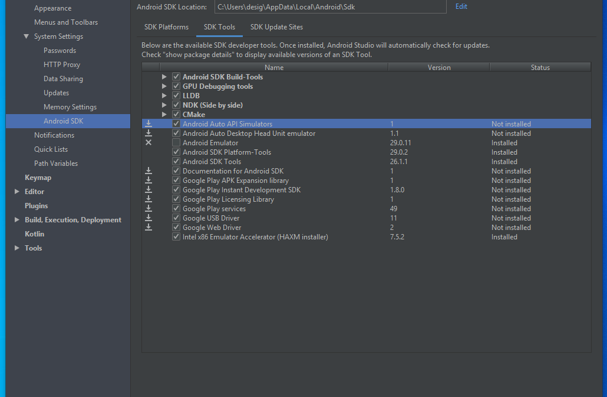Click download icon beside Google USB Driver
The width and height of the screenshot is (607, 397).
pos(149,218)
